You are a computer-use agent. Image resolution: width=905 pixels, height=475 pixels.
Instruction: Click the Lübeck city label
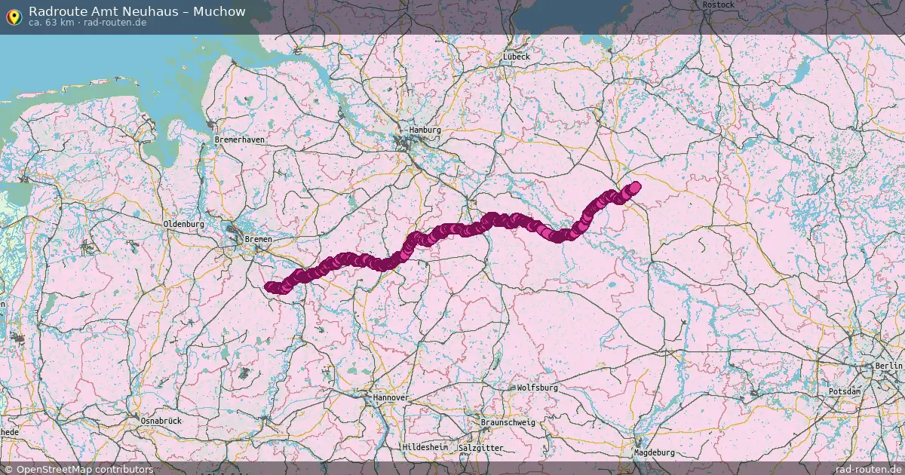(517, 57)
